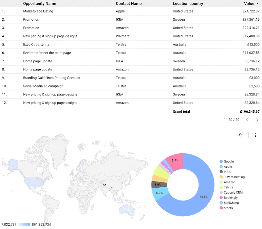Open the chart's three-dot more options menu
The height and width of the screenshot is (229, 262).
coord(255,135)
